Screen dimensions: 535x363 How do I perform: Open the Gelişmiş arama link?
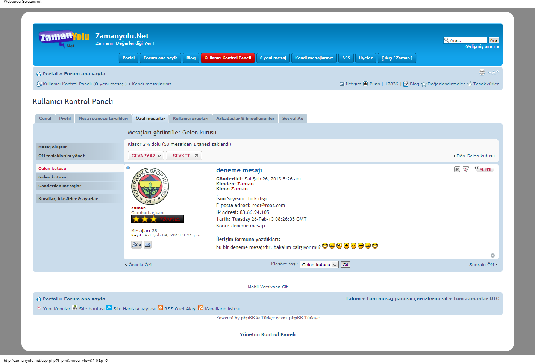click(x=482, y=47)
